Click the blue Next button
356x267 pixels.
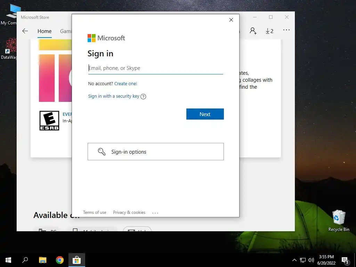click(205, 114)
